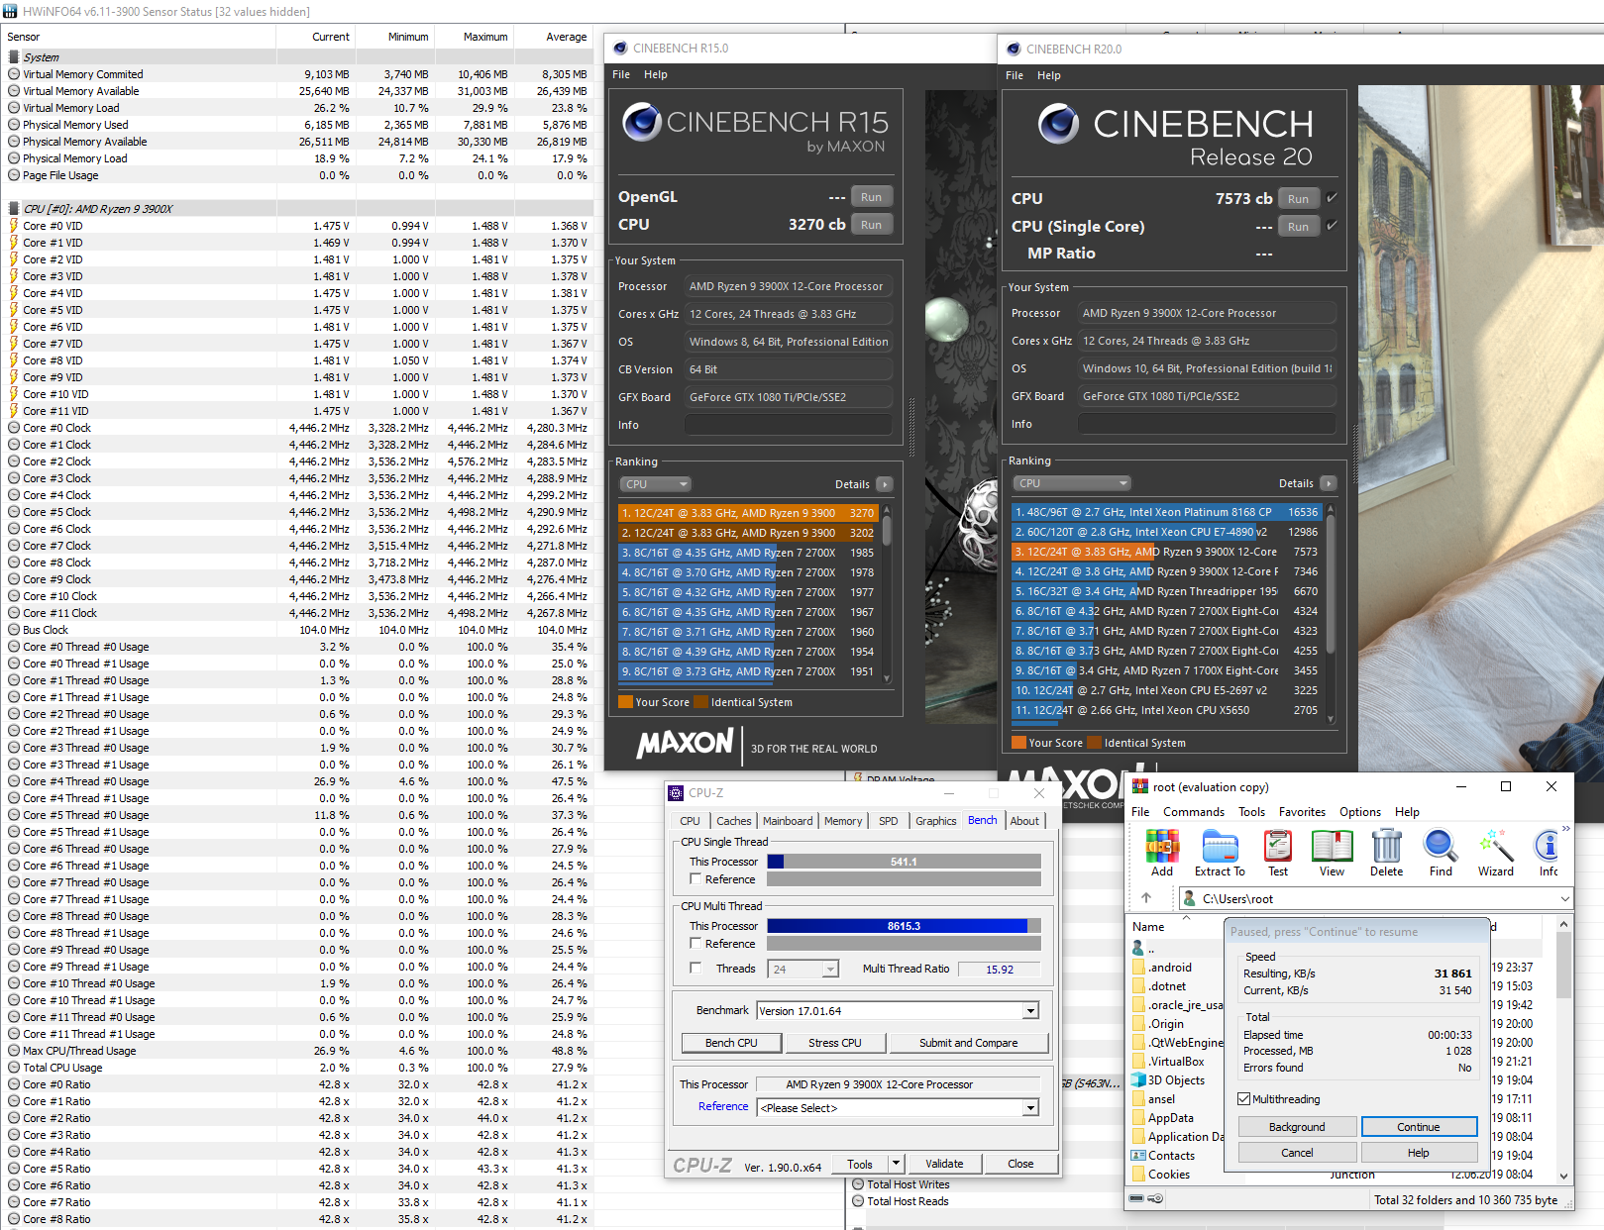
Task: Go up one folder with WinRAR's arrow icon
Action: (1146, 898)
